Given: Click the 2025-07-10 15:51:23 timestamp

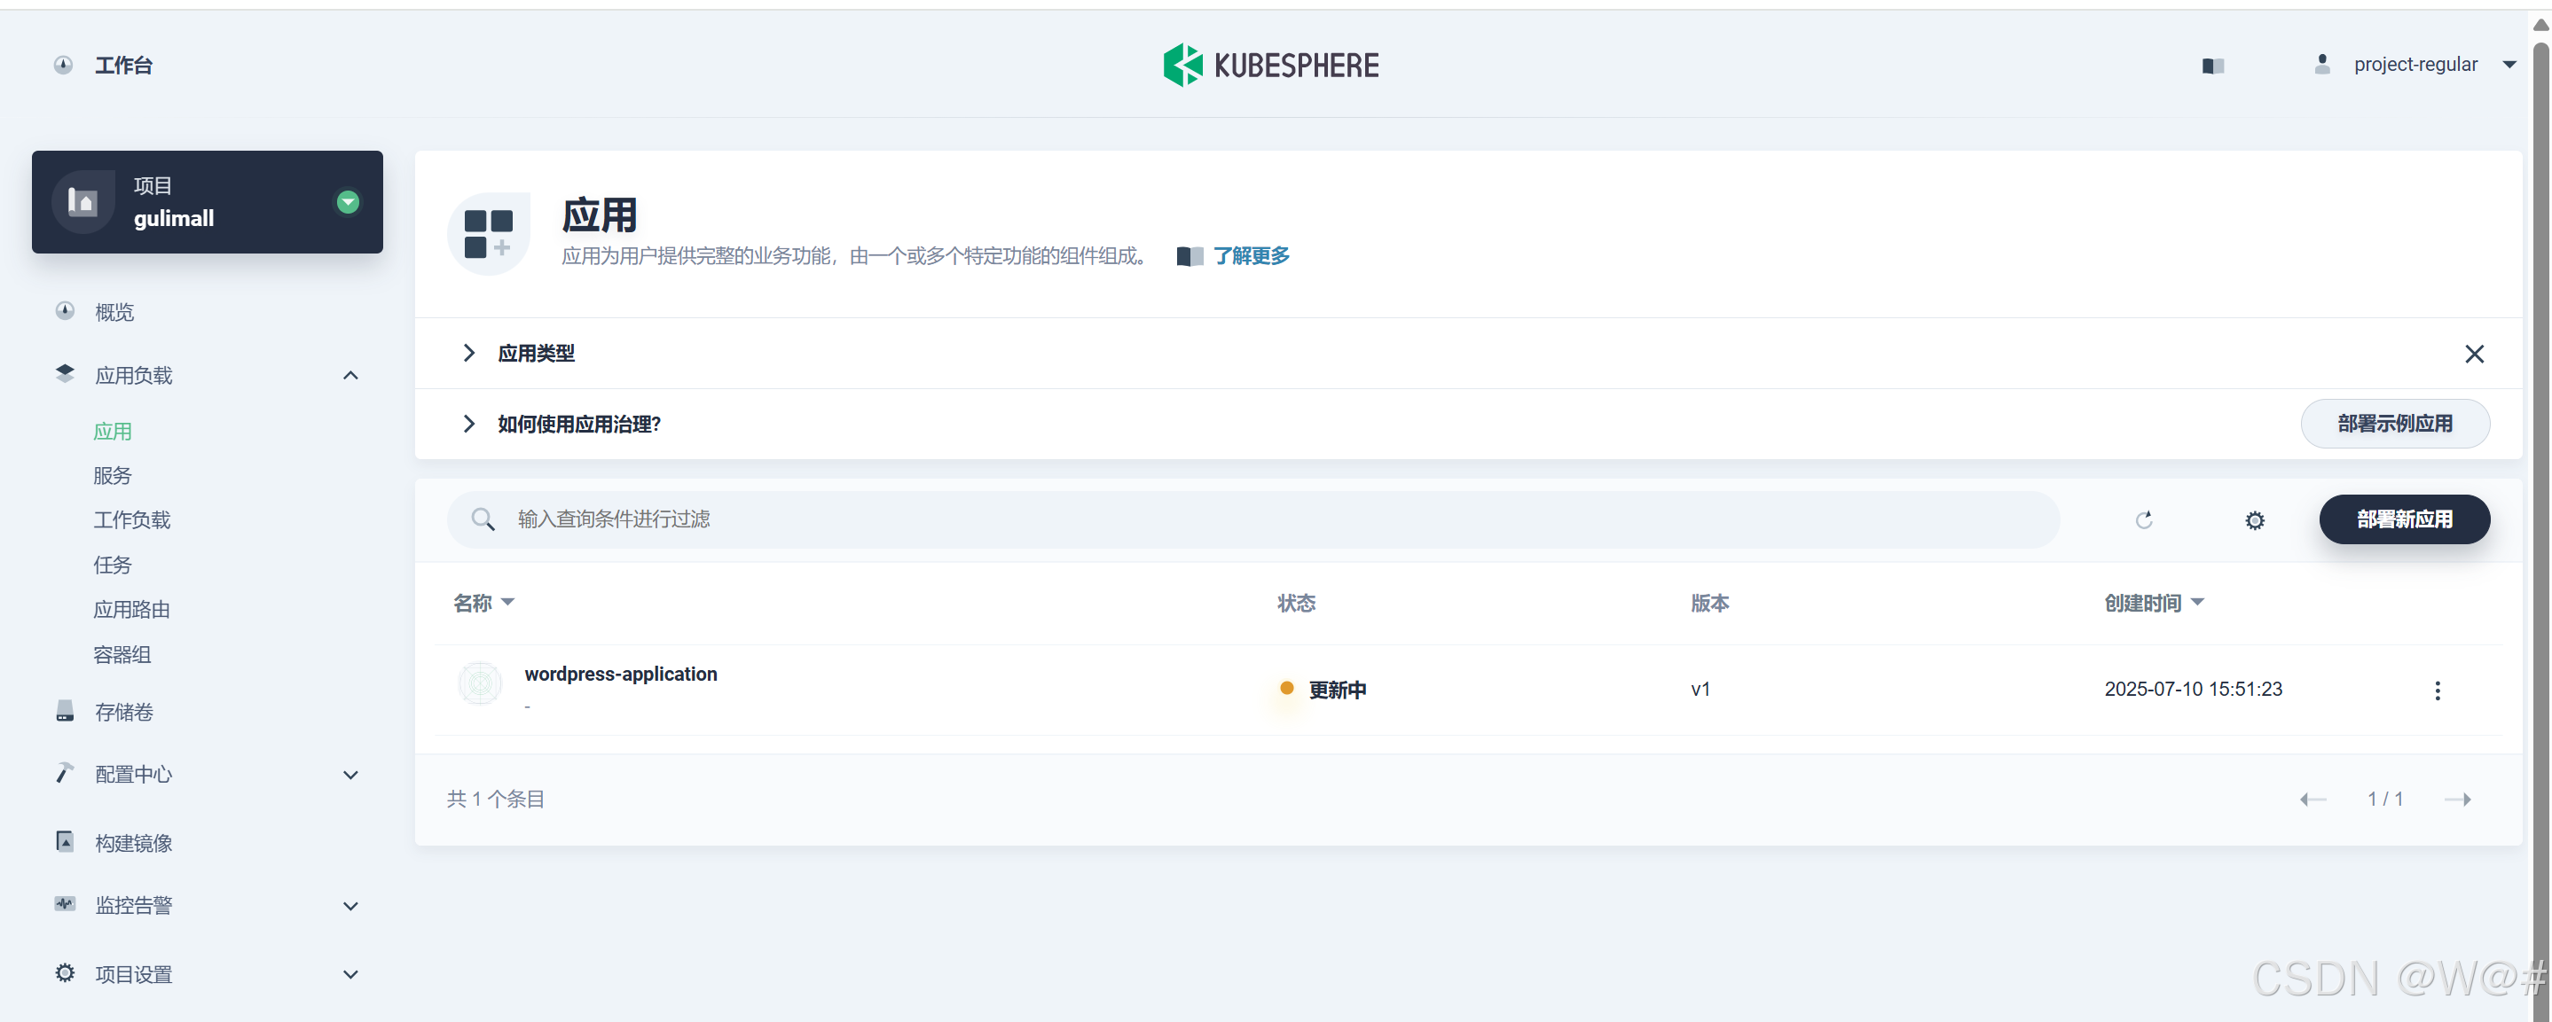Looking at the screenshot, I should pyautogui.click(x=2194, y=690).
